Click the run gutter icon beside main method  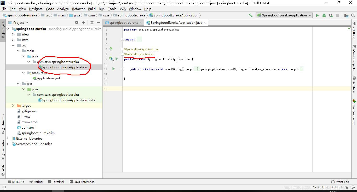tap(113, 69)
